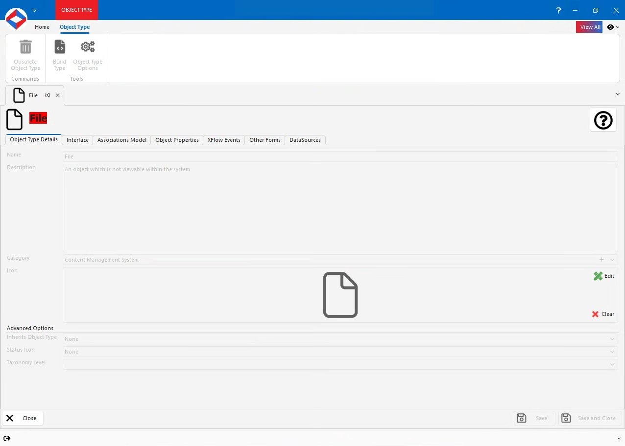The image size is (625, 446).
Task: Open the XFlow Events tab
Action: coord(223,140)
